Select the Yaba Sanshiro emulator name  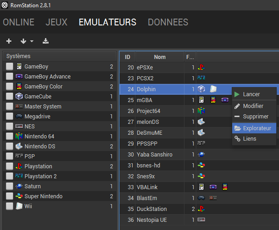point(154,155)
